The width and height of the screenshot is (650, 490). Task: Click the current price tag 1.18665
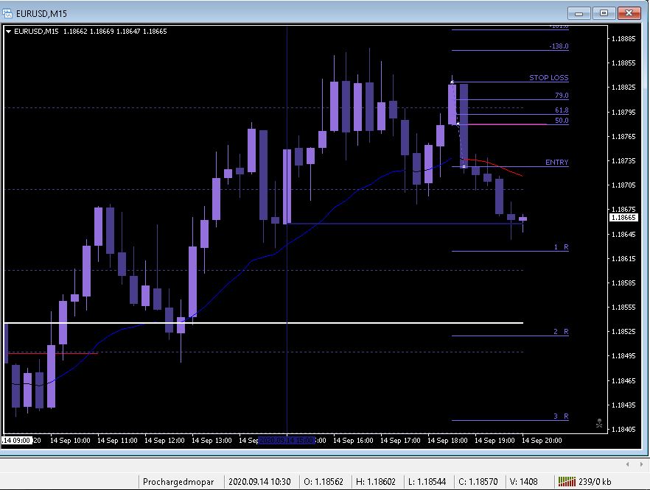[623, 218]
